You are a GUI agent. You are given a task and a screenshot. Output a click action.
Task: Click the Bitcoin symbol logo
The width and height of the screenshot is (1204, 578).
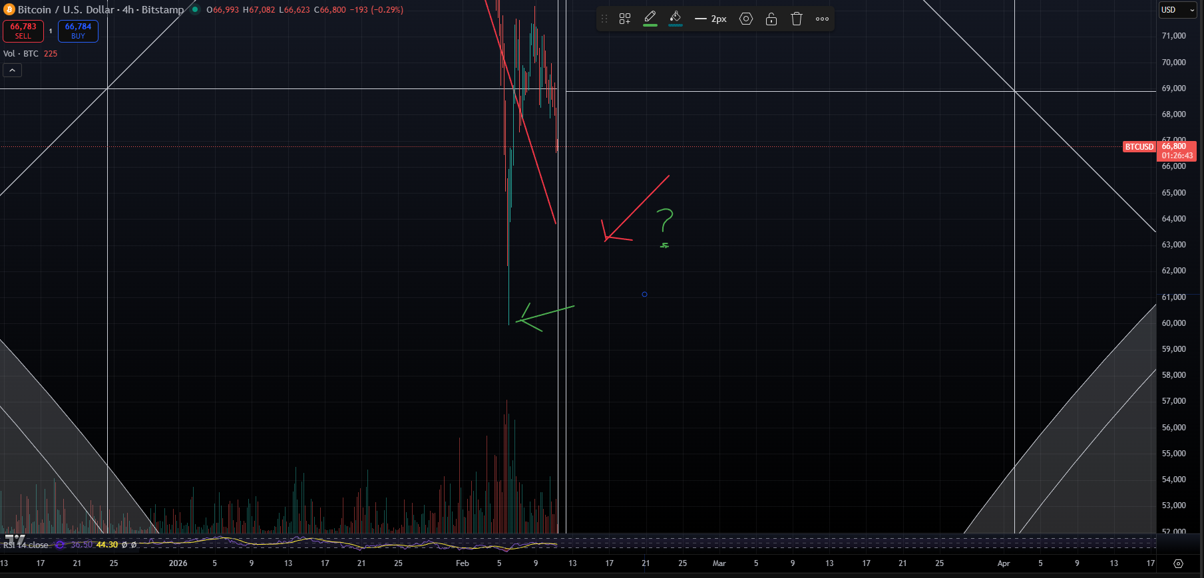[9, 9]
